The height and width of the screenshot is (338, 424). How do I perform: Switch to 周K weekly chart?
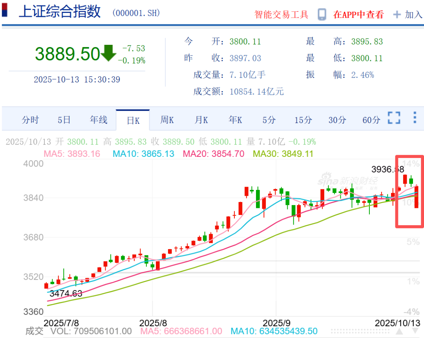tap(167, 120)
